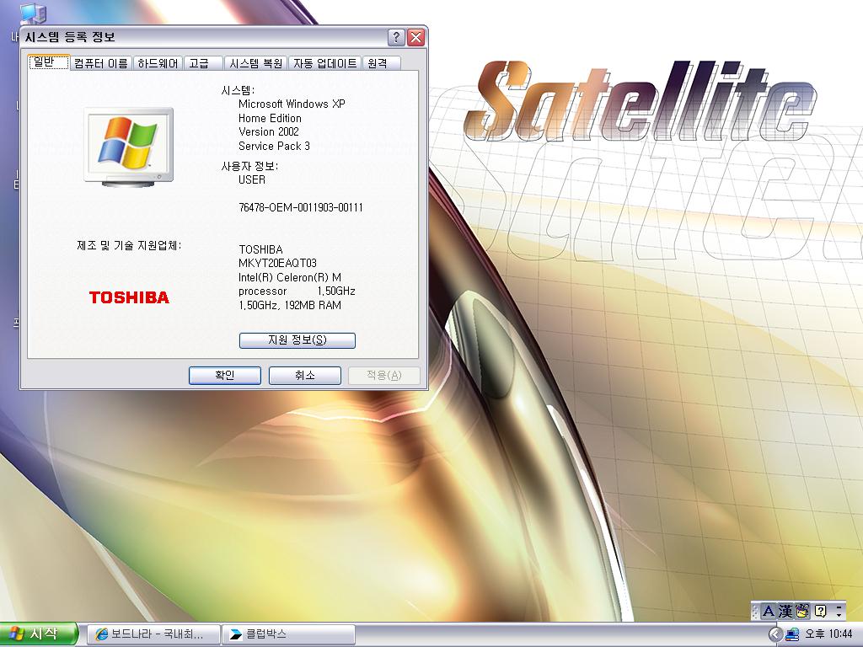
Task: Toggle the A input mode on language bar
Action: click(769, 612)
